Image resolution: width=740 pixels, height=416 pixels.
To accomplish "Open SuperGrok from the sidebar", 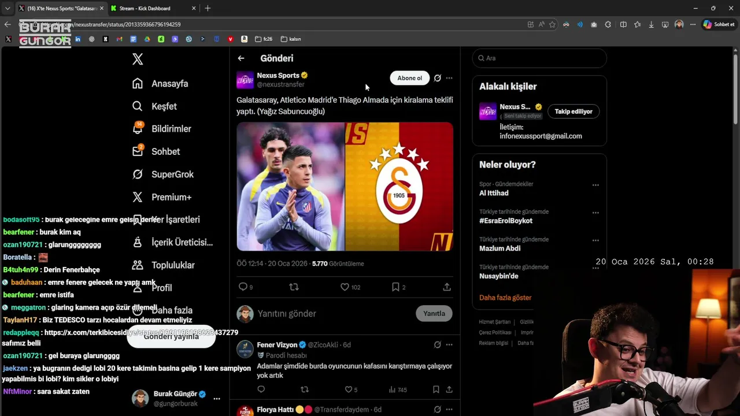I will click(163, 174).
